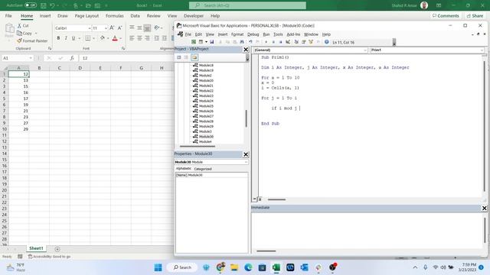Screen dimensions: 490x275
Task: Click the Insert Function fx icon
Action: tap(72, 58)
